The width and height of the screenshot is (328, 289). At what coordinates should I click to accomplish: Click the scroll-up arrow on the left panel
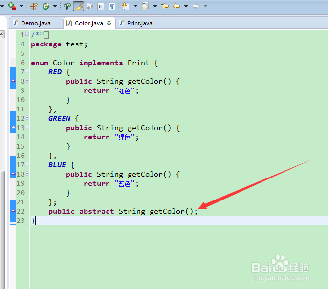click(2, 34)
